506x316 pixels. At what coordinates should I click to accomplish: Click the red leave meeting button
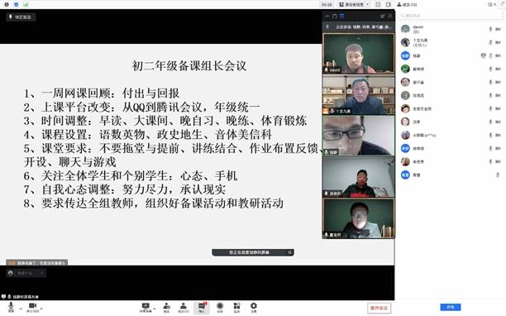point(379,308)
